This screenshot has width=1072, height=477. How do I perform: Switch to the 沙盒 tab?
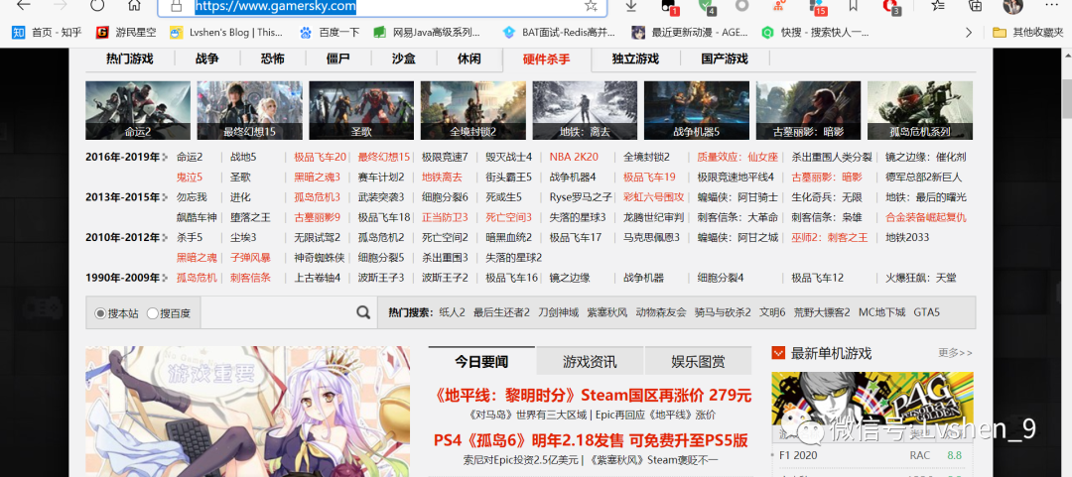(403, 59)
